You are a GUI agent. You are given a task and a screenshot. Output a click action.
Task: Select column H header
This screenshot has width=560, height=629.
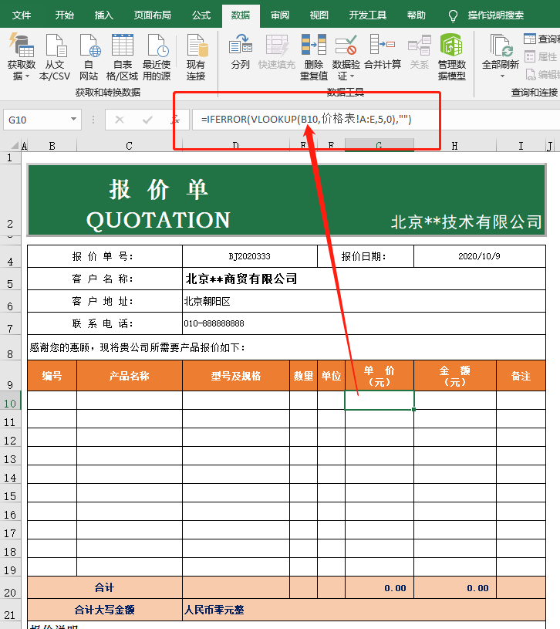pyautogui.click(x=454, y=146)
